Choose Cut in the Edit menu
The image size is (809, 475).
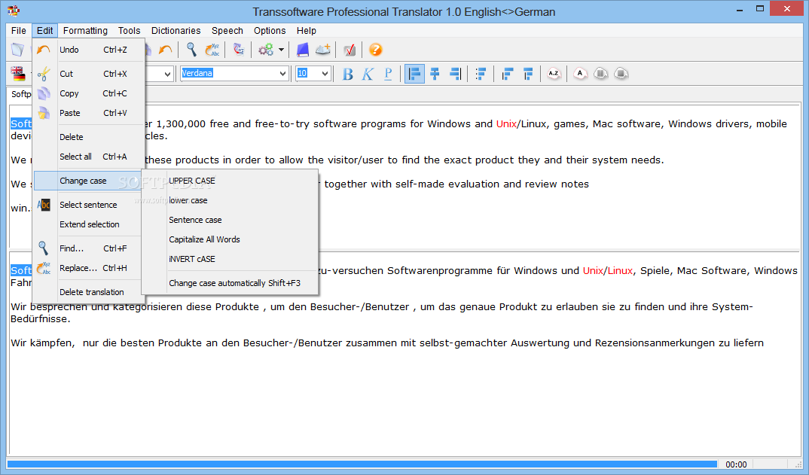tap(88, 74)
